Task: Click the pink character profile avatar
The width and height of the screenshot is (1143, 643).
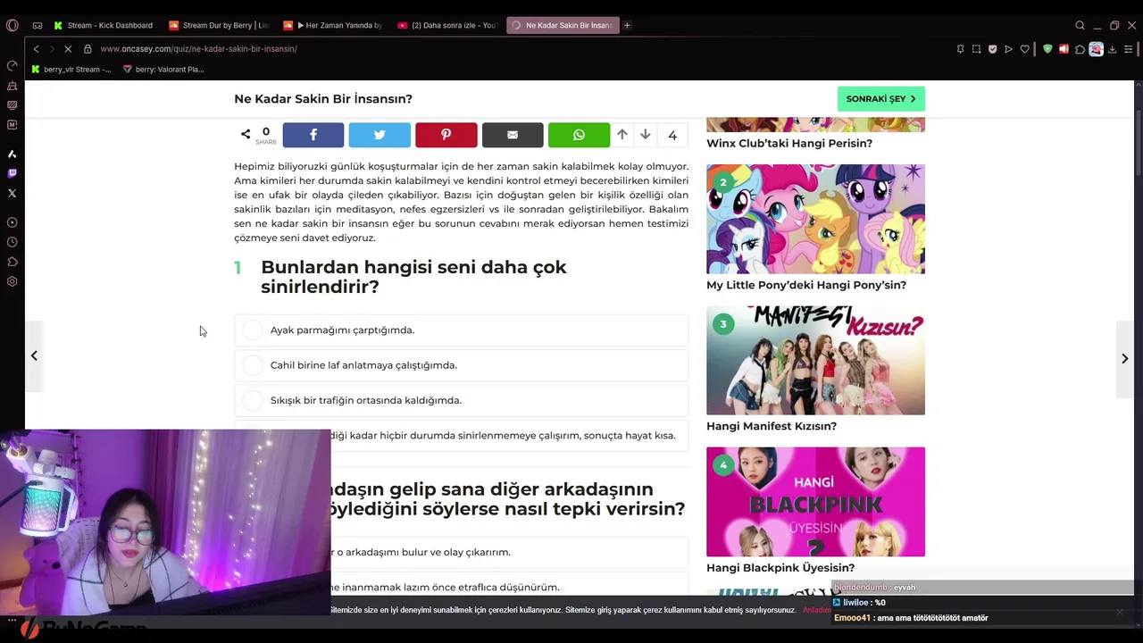Action: [x=1096, y=49]
